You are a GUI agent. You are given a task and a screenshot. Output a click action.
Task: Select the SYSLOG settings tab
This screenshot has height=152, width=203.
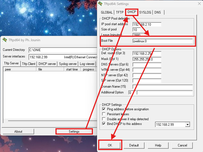tap(145, 12)
